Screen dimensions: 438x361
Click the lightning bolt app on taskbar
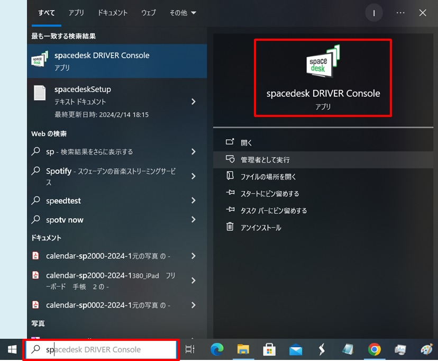coord(322,349)
